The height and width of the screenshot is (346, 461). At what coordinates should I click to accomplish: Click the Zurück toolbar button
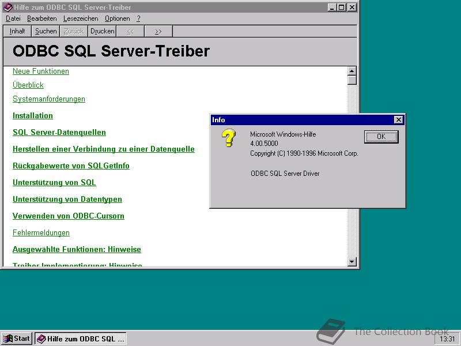coord(74,31)
